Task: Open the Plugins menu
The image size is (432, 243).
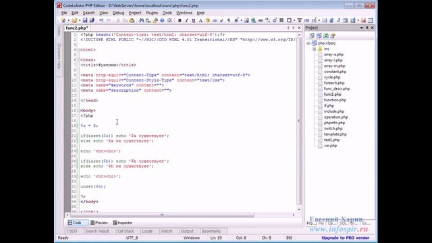Action: [x=152, y=13]
